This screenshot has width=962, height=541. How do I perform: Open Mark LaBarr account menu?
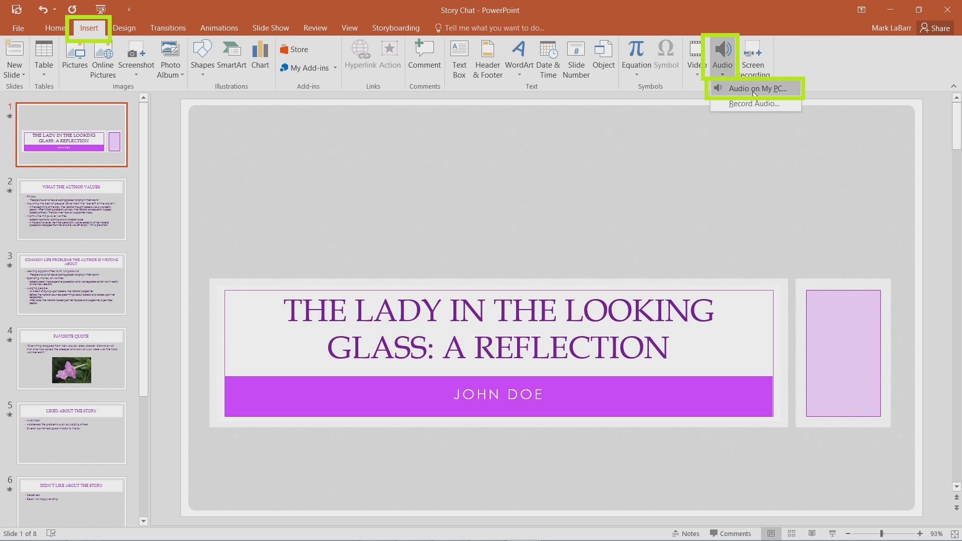coord(891,28)
